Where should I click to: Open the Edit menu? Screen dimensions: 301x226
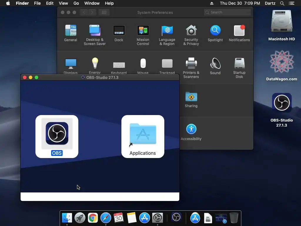pyautogui.click(x=50, y=3)
